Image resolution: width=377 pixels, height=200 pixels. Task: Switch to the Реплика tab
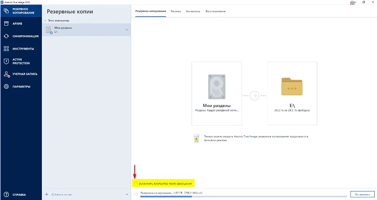tap(176, 11)
